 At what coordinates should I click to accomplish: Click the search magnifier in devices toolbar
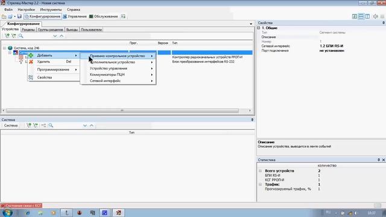click(21, 36)
